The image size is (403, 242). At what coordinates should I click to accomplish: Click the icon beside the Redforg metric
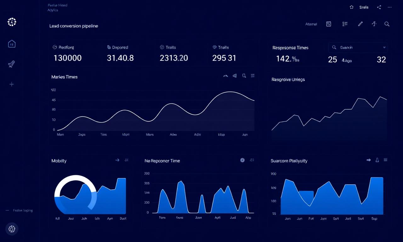[54, 47]
